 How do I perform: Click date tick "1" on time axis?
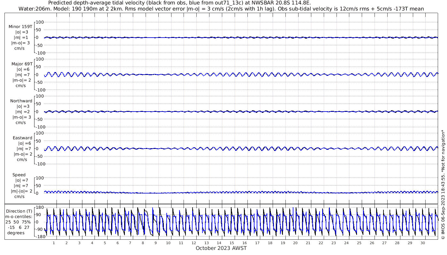pyautogui.click(x=54, y=243)
